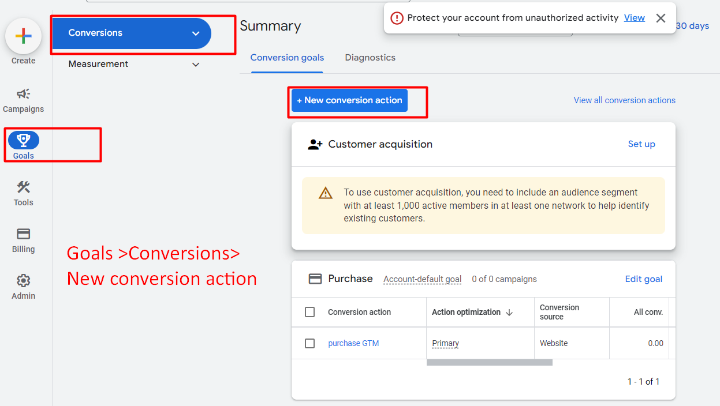Image resolution: width=720 pixels, height=406 pixels.
Task: Sort by Action optimization arrow
Action: (509, 312)
